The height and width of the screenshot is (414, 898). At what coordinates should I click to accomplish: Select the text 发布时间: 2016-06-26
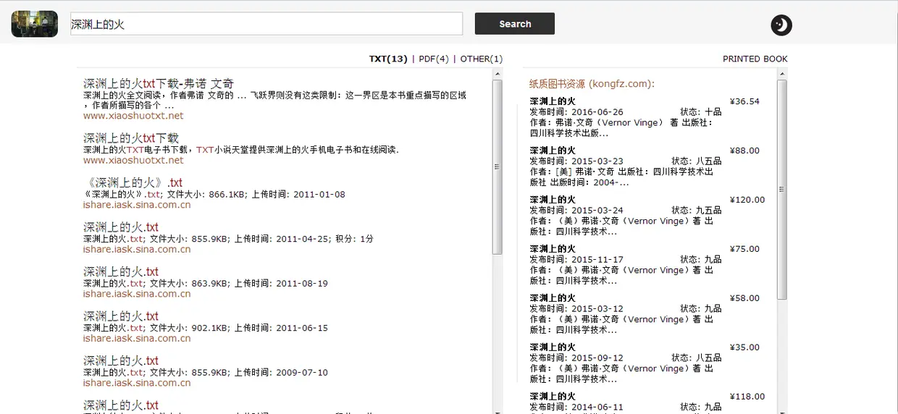576,112
